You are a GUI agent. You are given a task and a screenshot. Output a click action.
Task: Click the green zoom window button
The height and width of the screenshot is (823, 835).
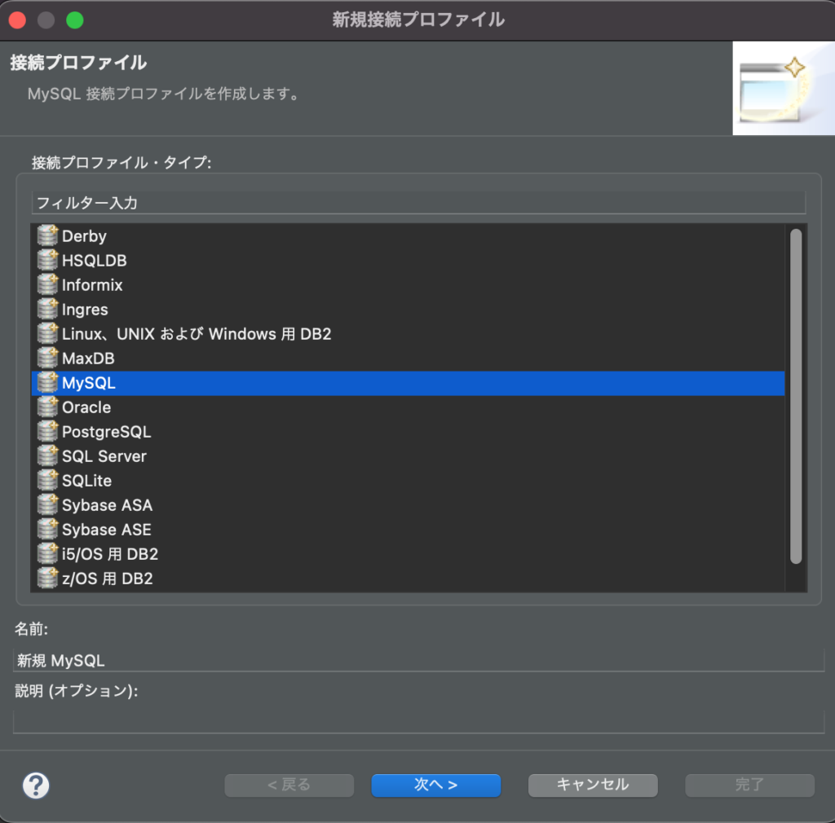click(74, 20)
